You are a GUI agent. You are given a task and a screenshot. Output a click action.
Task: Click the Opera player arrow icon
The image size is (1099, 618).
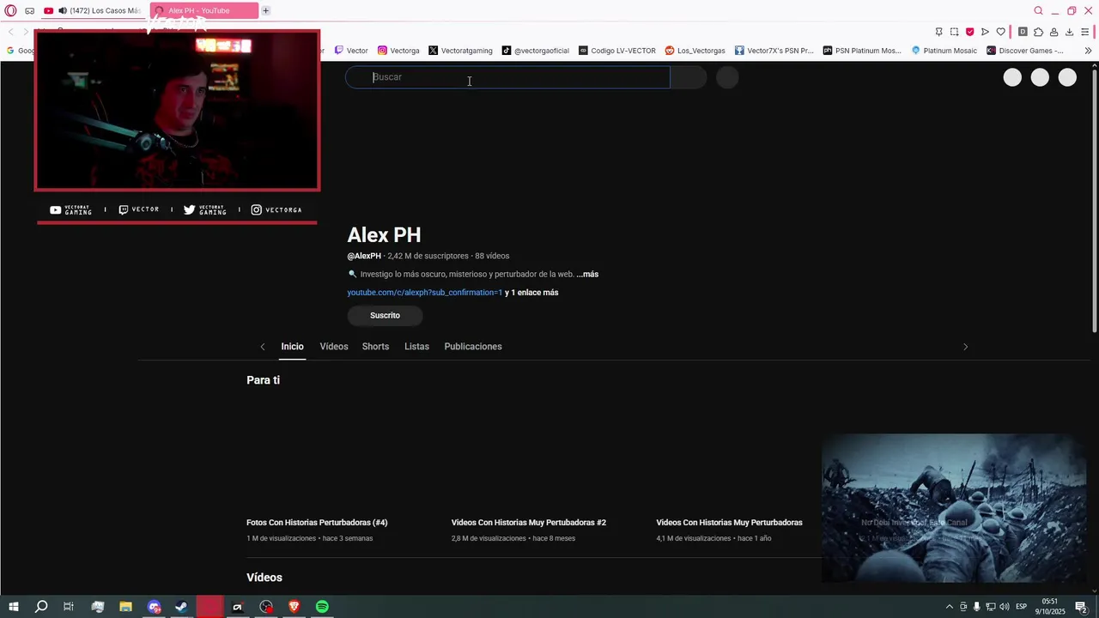click(985, 32)
